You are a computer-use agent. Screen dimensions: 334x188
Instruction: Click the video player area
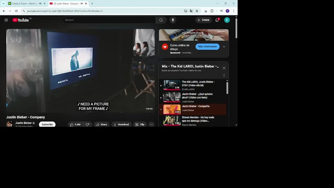tap(80, 71)
